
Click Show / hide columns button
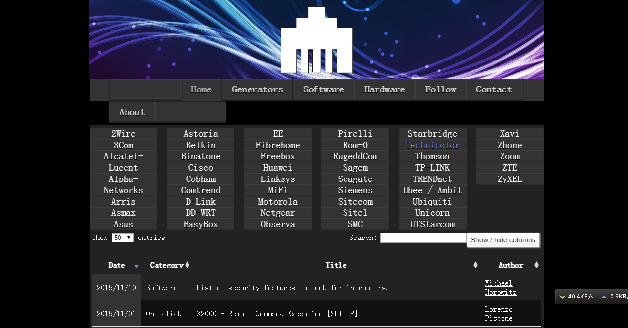click(x=502, y=240)
